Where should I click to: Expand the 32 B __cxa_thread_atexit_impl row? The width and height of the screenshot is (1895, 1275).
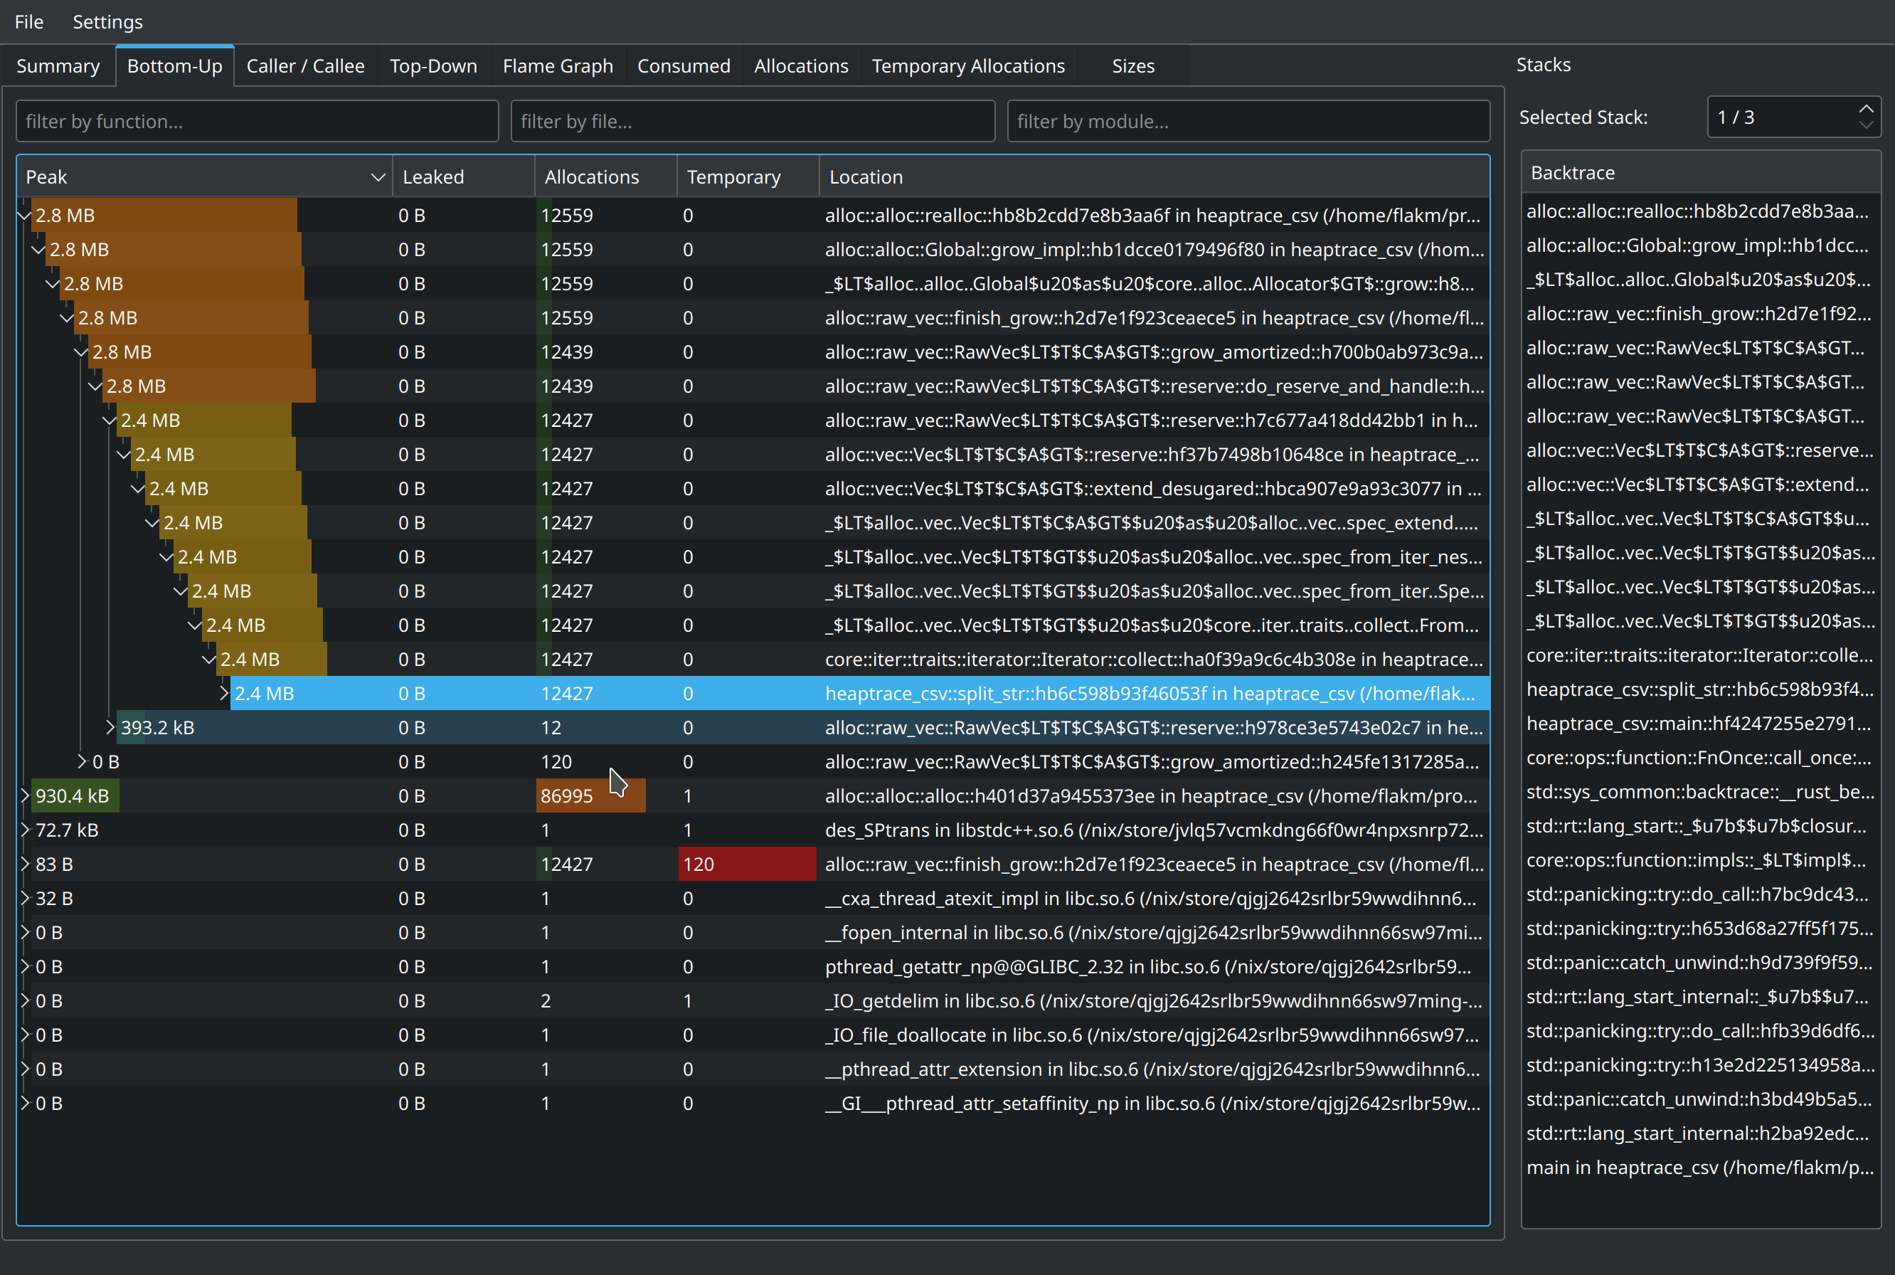[x=24, y=899]
